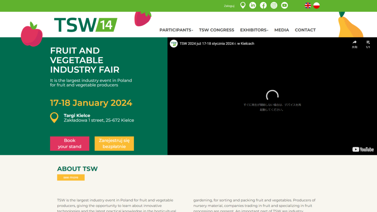The image size is (377, 212).
Task: Click the TSW 14 logo
Action: [85, 25]
